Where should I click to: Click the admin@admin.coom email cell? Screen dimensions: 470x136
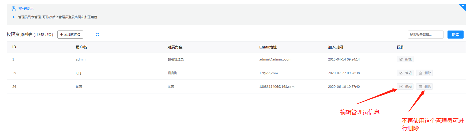pos(275,59)
